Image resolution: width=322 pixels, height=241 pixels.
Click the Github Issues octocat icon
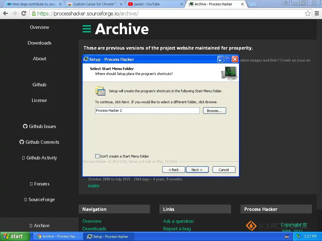click(x=25, y=126)
